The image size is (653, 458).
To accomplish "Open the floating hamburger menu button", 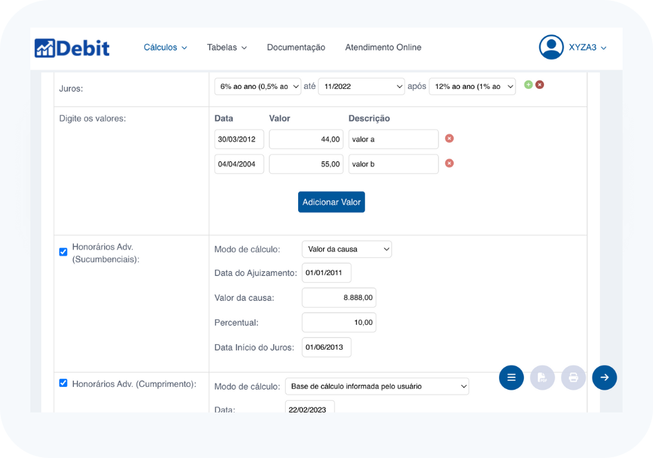I will [x=511, y=377].
